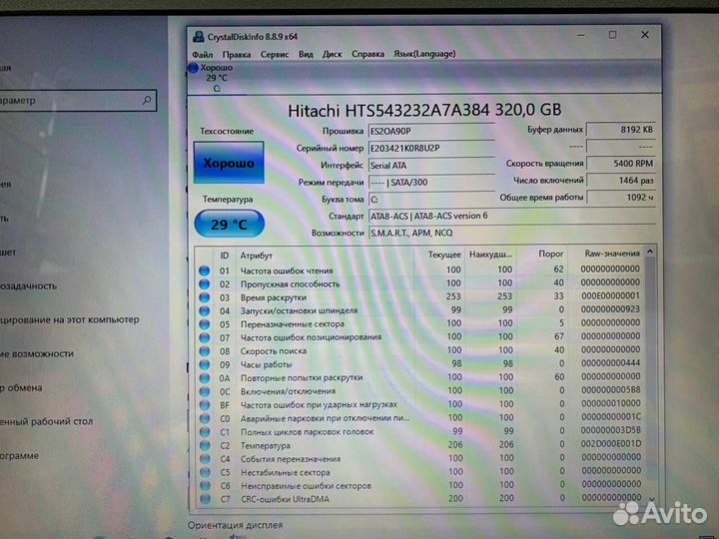Click the CrystalDiskInfo title bar app icon
Image resolution: width=719 pixels, height=539 pixels.
click(198, 37)
